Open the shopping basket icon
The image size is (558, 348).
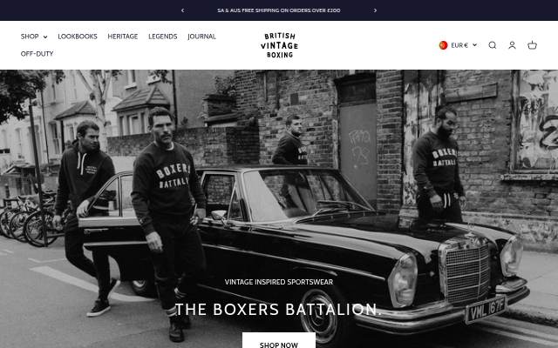[x=532, y=45]
